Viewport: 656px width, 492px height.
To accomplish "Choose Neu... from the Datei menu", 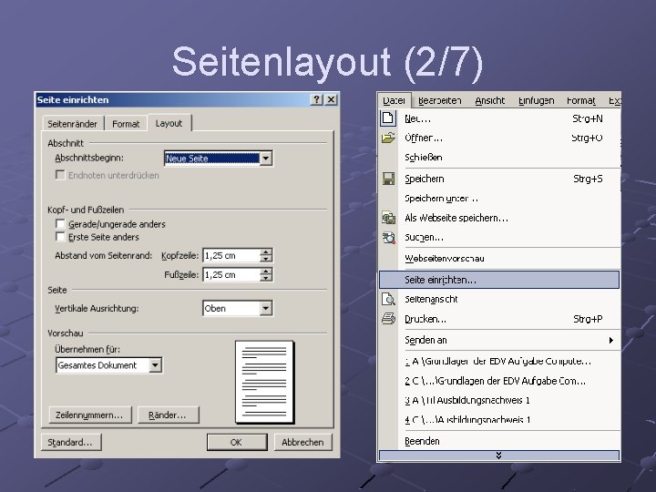I will pyautogui.click(x=498, y=118).
